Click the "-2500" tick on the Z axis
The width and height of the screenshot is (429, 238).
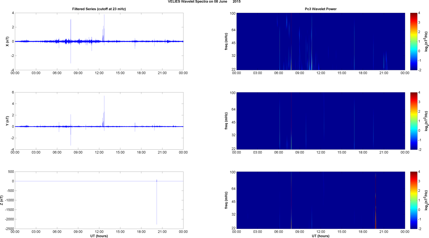(x=9, y=229)
